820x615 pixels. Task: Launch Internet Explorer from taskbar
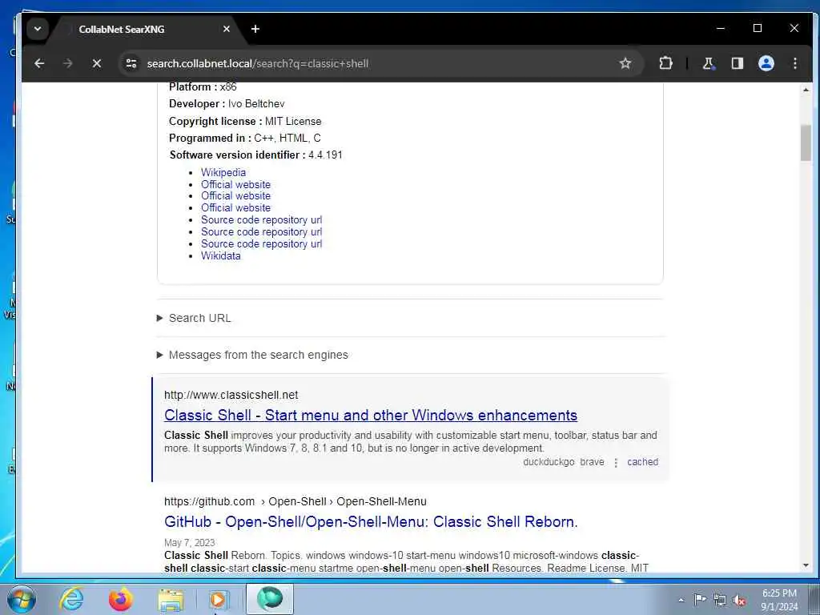click(71, 599)
